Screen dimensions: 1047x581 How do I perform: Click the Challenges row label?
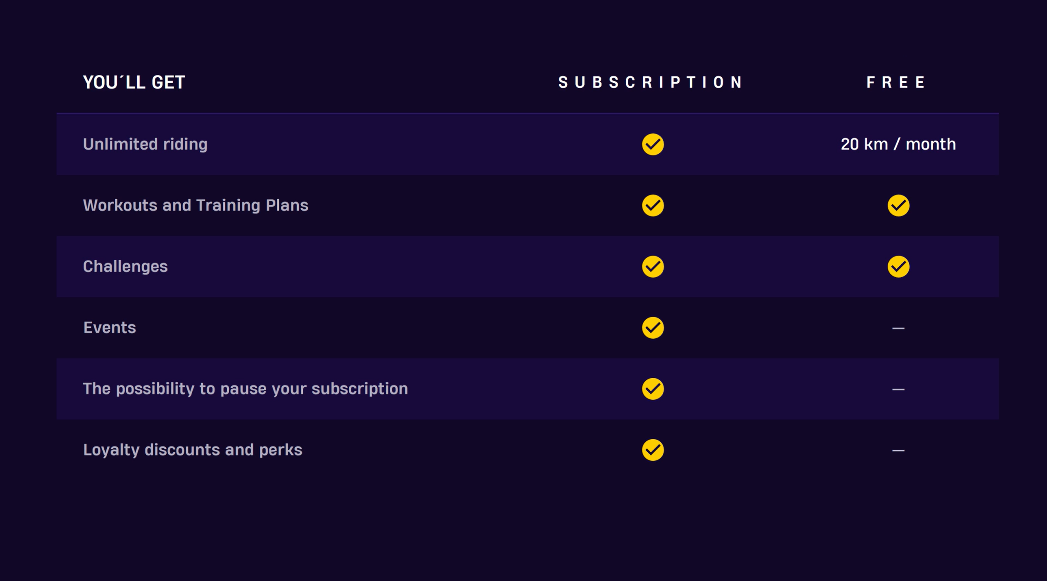click(125, 266)
